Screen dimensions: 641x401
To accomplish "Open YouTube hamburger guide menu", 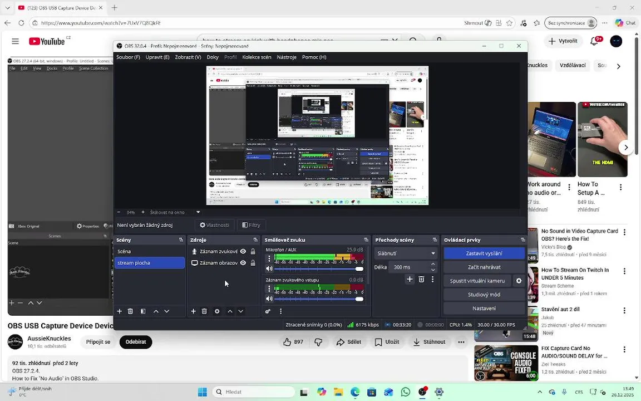I will click(15, 41).
